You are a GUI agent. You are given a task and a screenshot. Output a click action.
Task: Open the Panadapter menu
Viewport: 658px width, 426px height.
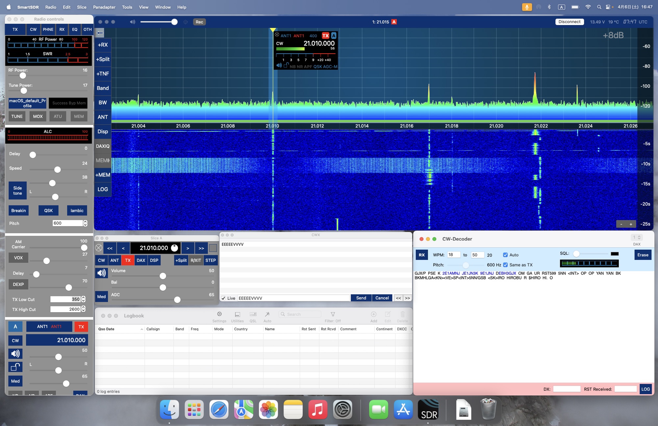click(104, 7)
